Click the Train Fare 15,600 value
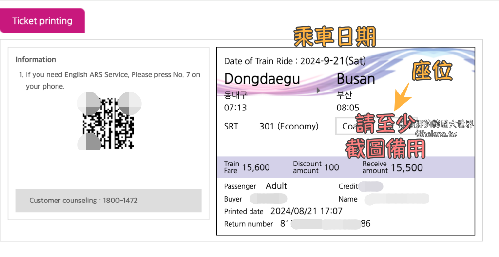 [255, 167]
